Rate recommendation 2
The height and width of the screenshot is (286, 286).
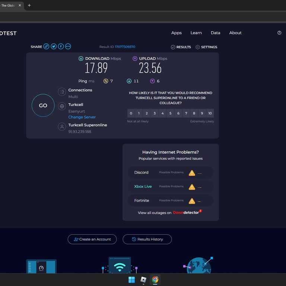[147, 113]
